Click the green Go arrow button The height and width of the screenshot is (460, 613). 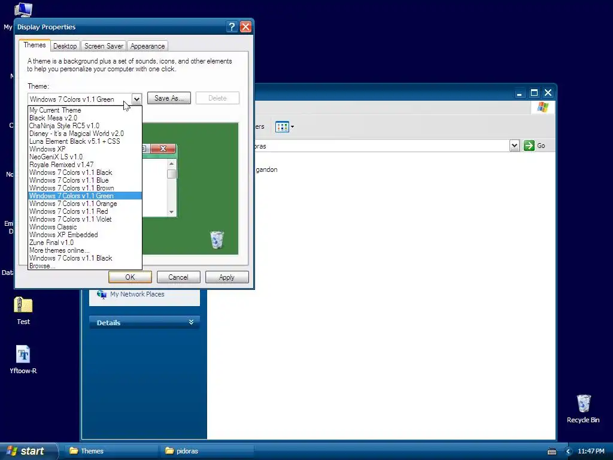529,146
